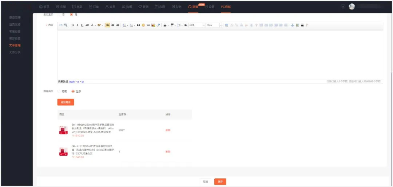Select the 否 radio for 是否置顶

(59, 15)
